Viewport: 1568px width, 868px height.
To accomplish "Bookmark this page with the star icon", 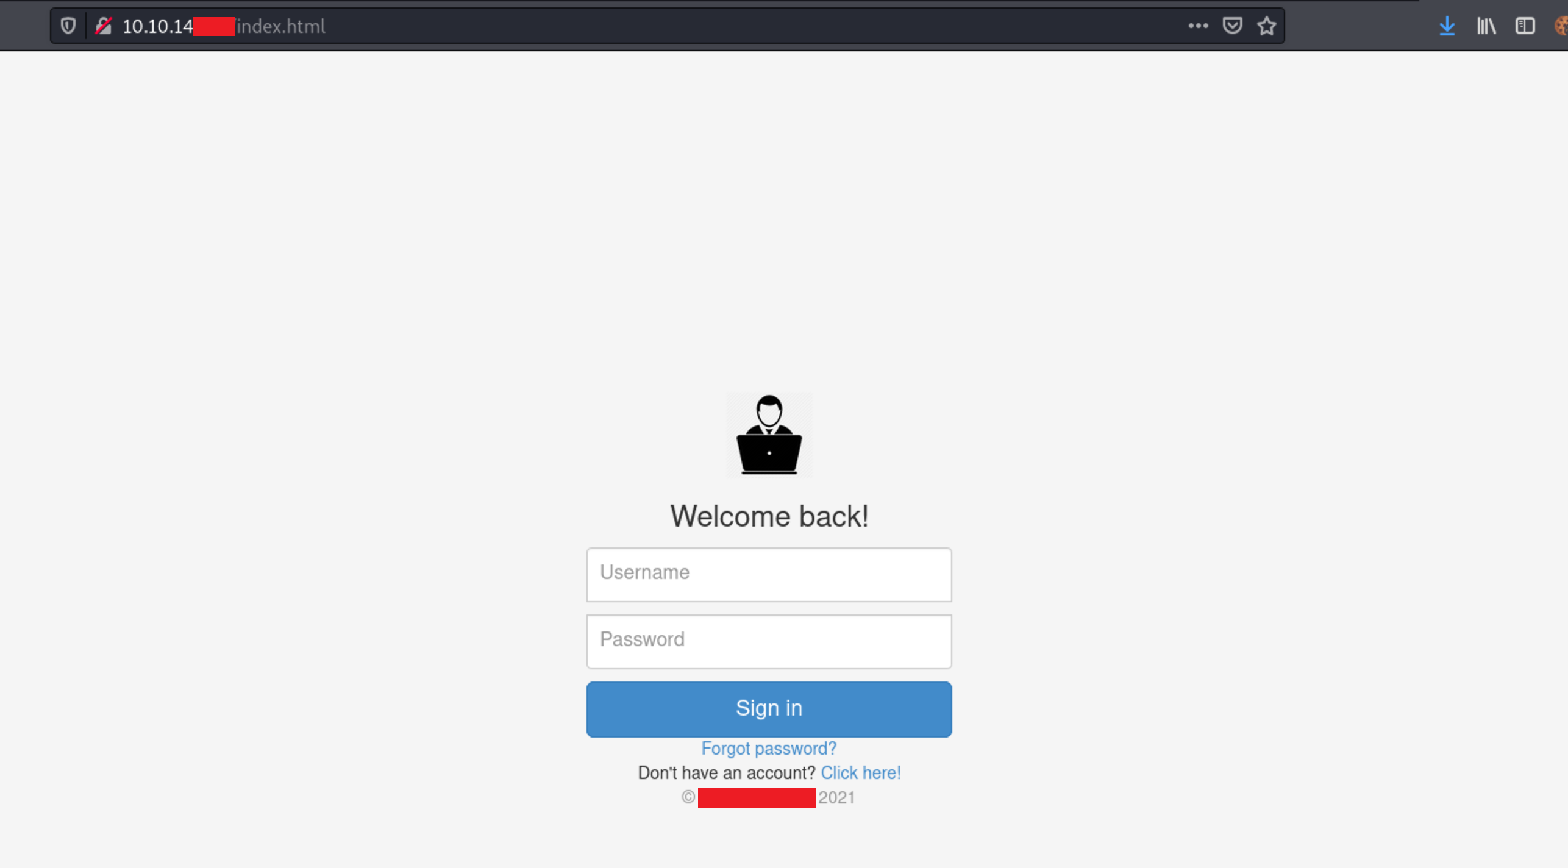I will point(1266,26).
